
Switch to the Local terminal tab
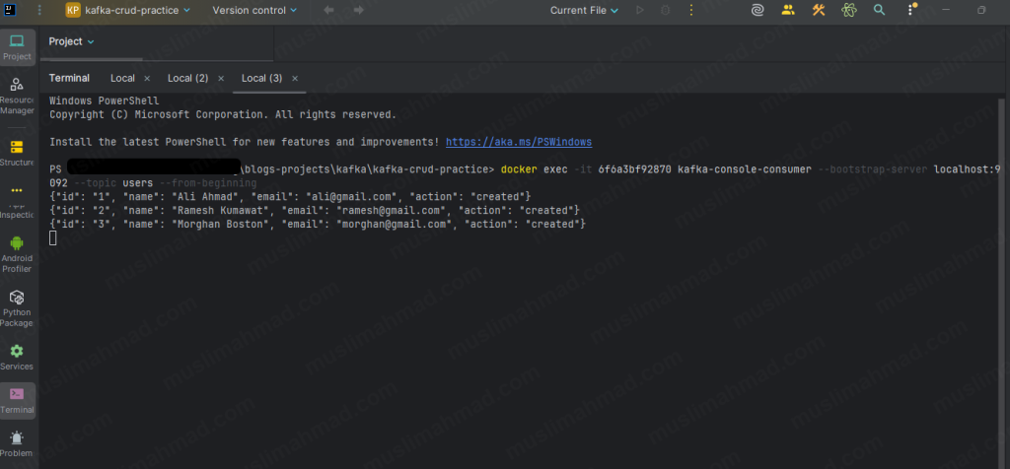[x=122, y=78]
